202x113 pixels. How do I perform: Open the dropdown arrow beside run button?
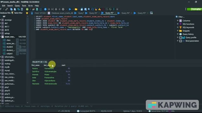click(73, 9)
